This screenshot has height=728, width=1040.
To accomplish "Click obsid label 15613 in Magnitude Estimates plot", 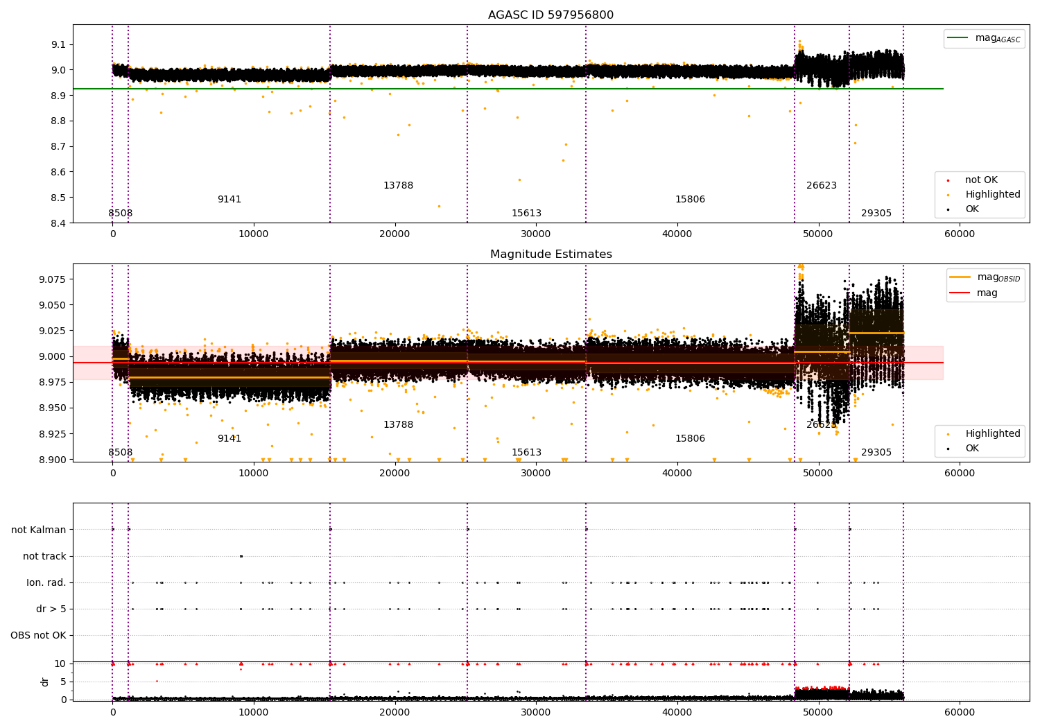I will click(526, 453).
